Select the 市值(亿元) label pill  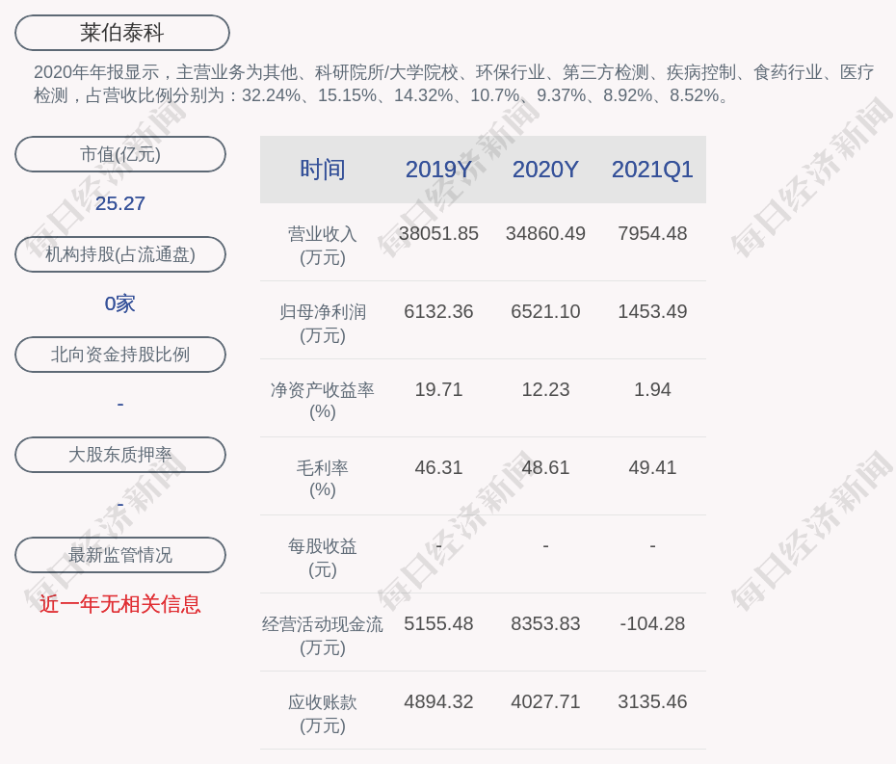coord(120,154)
